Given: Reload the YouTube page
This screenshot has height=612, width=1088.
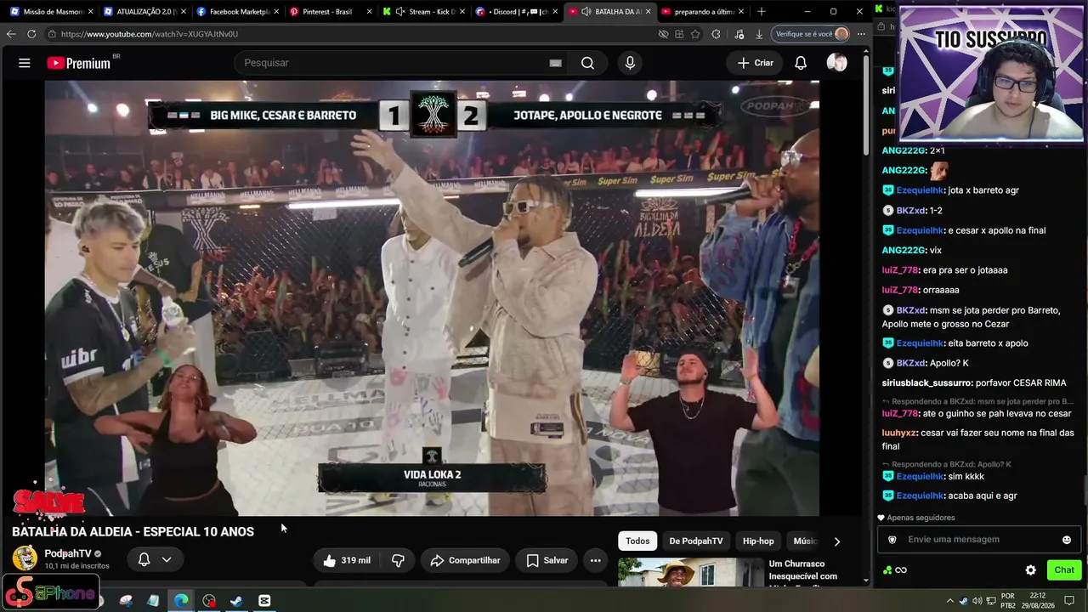Looking at the screenshot, I should [31, 34].
